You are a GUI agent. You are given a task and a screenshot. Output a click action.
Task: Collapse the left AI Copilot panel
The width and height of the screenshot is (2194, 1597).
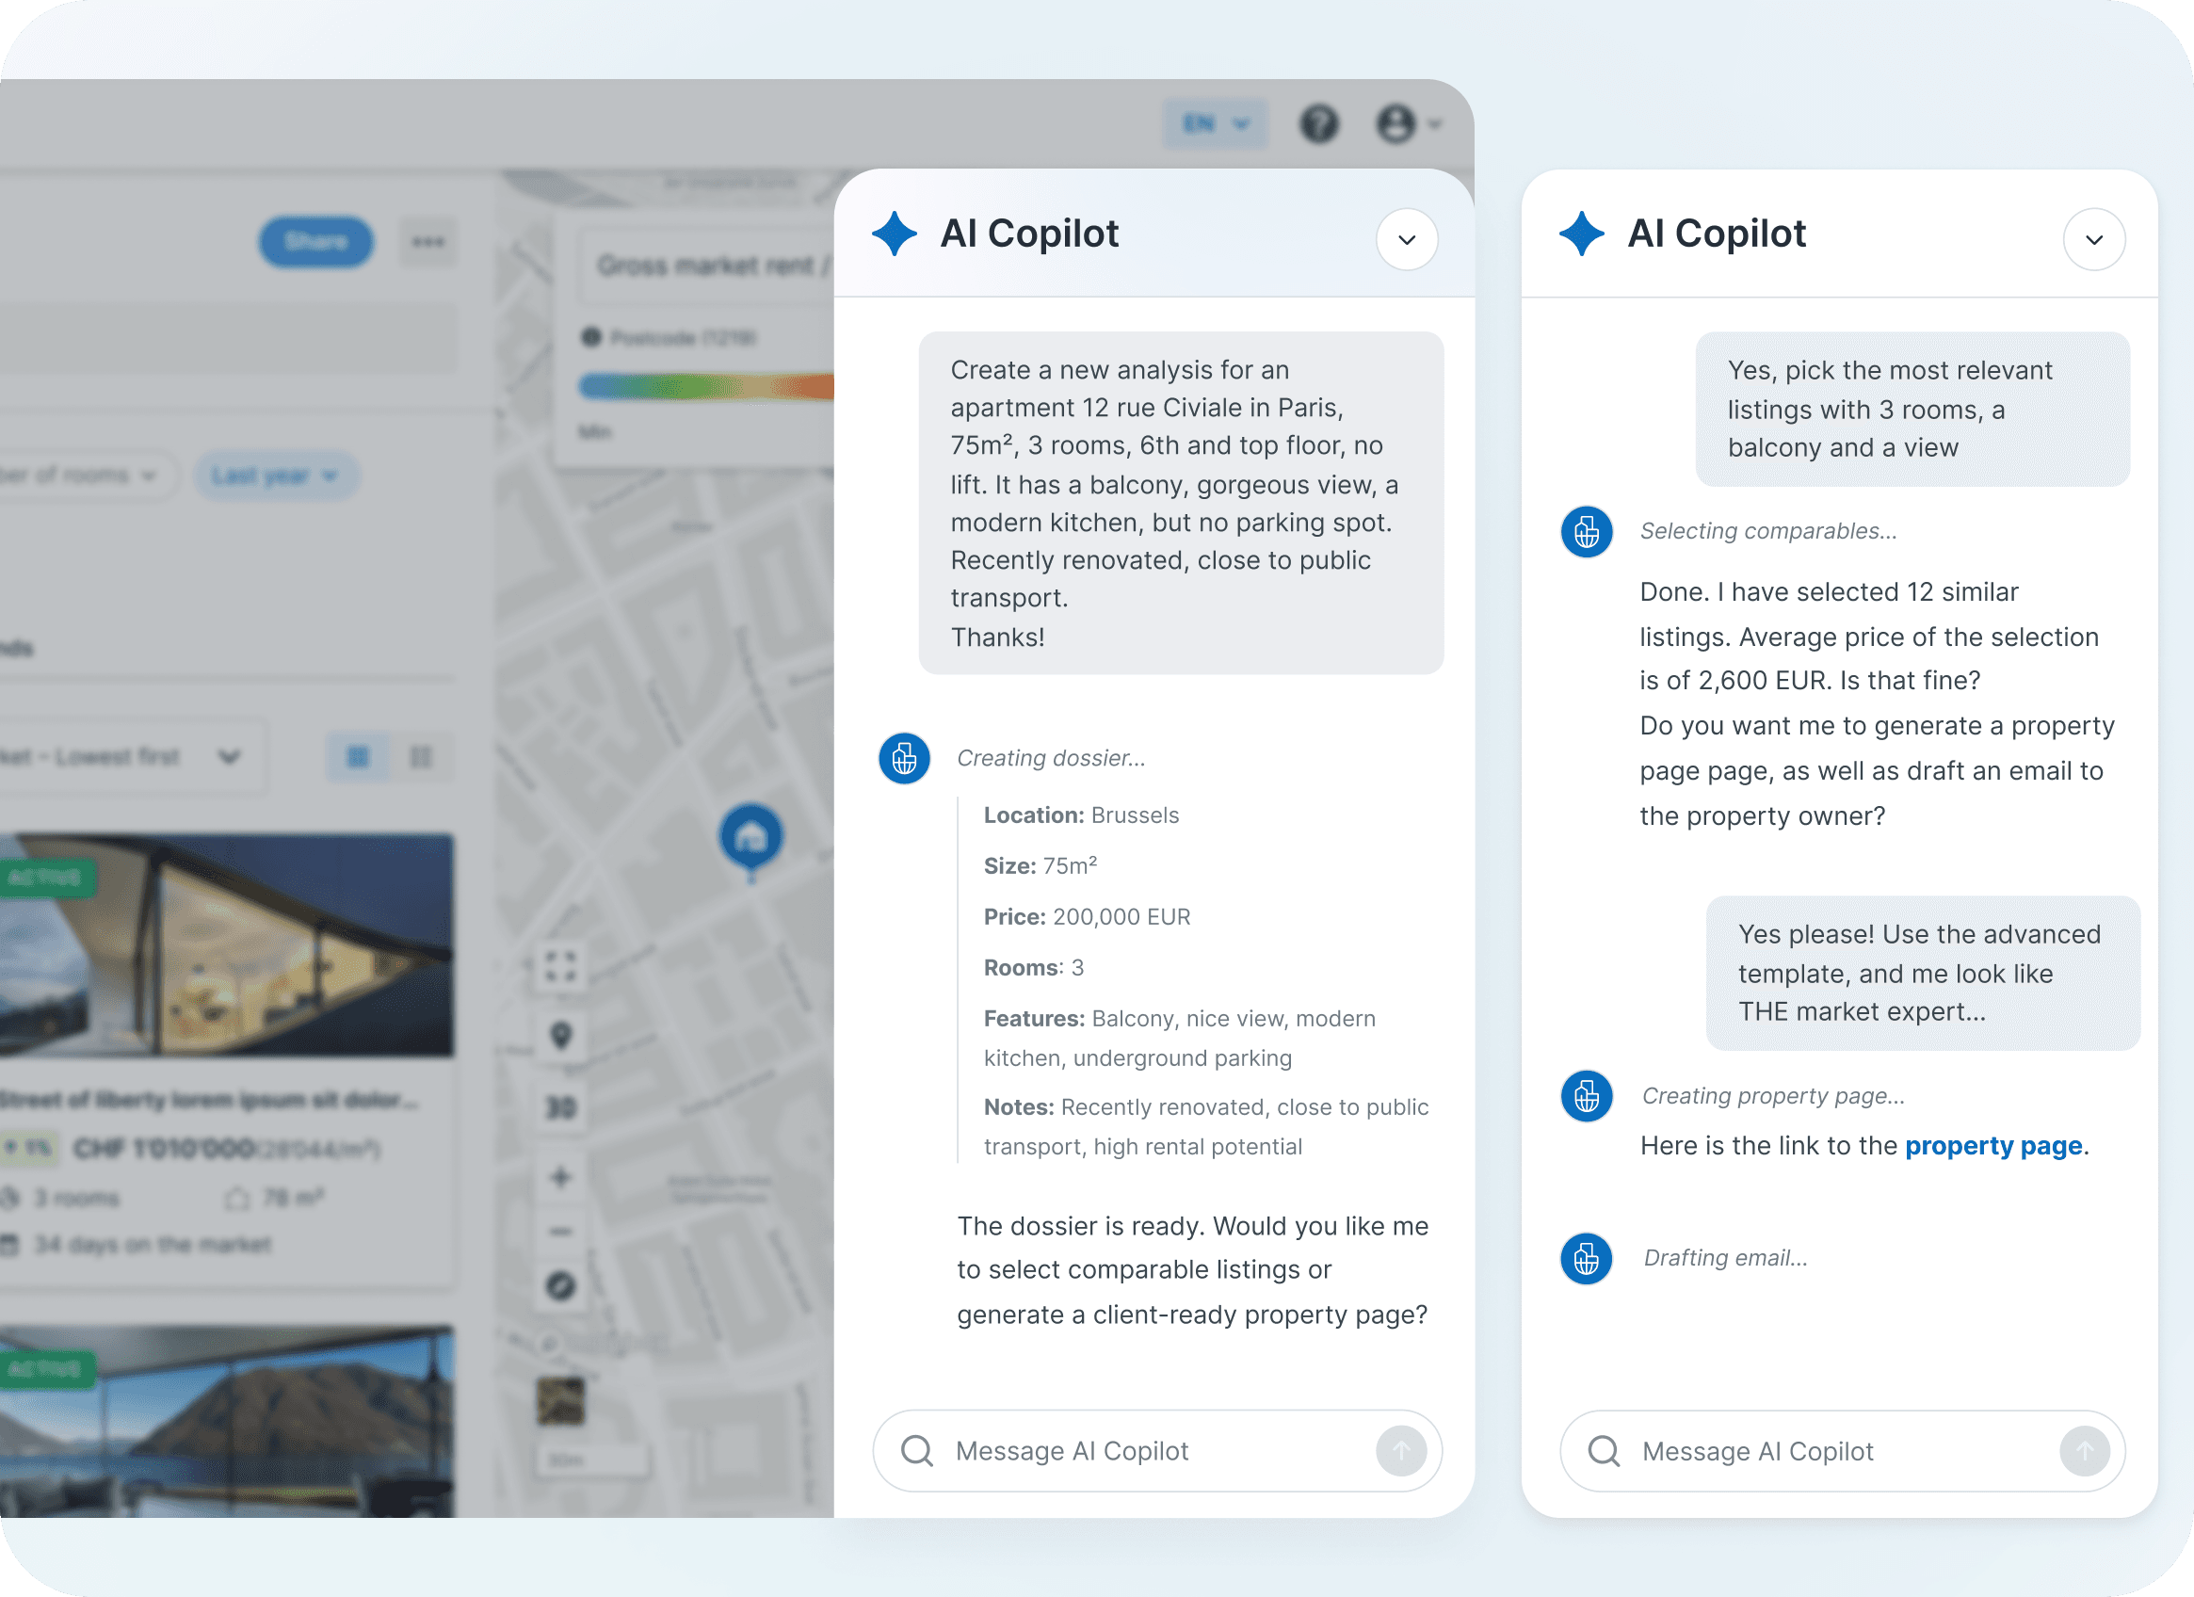[x=1407, y=239]
